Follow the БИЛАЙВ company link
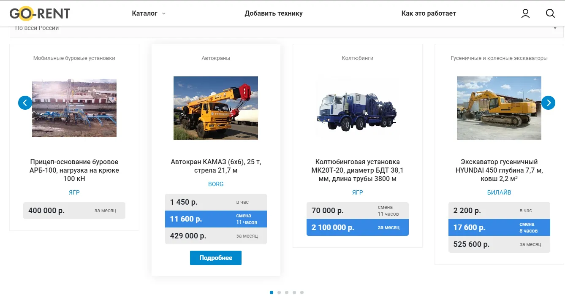565x303 pixels. coord(499,193)
